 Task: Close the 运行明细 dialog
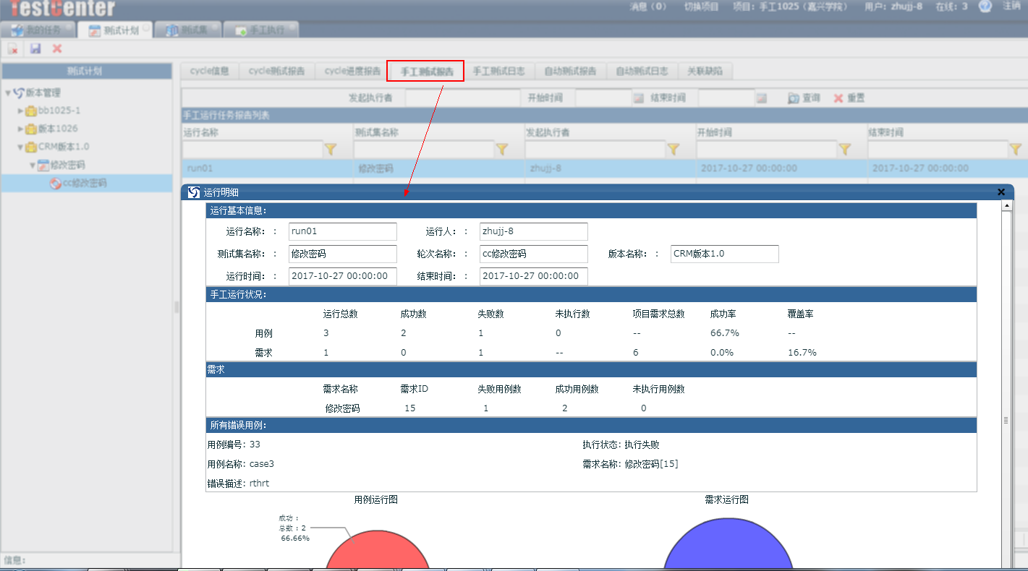(1001, 192)
